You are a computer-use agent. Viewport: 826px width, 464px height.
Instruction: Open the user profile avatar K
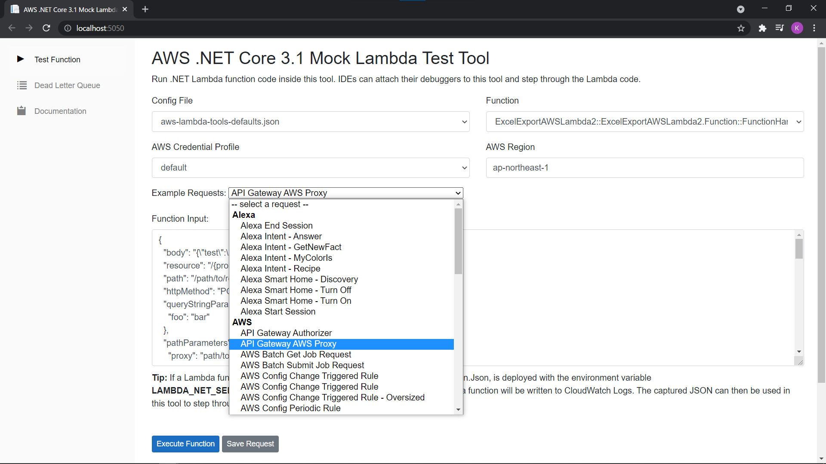pyautogui.click(x=797, y=28)
